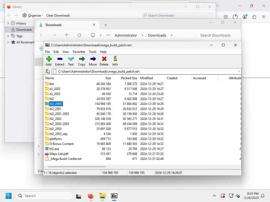This screenshot has height=202, width=270.
Task: Open Organize menu in Library window
Action: (33, 15)
